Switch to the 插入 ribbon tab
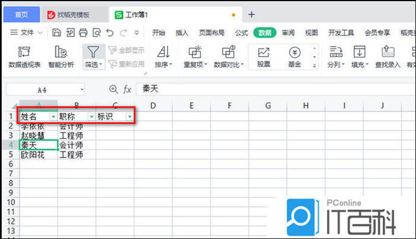The image size is (416, 239). [x=182, y=33]
